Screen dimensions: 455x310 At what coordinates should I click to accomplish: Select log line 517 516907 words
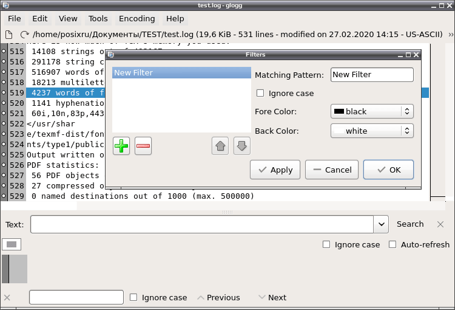(66, 72)
